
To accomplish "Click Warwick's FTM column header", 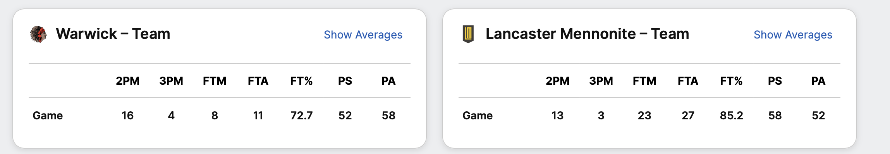I will (x=215, y=81).
